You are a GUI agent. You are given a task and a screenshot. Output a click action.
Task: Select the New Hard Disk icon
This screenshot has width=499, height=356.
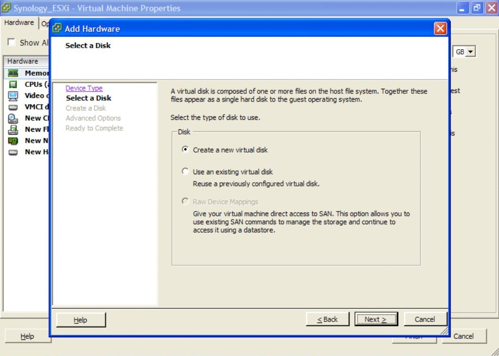point(13,152)
